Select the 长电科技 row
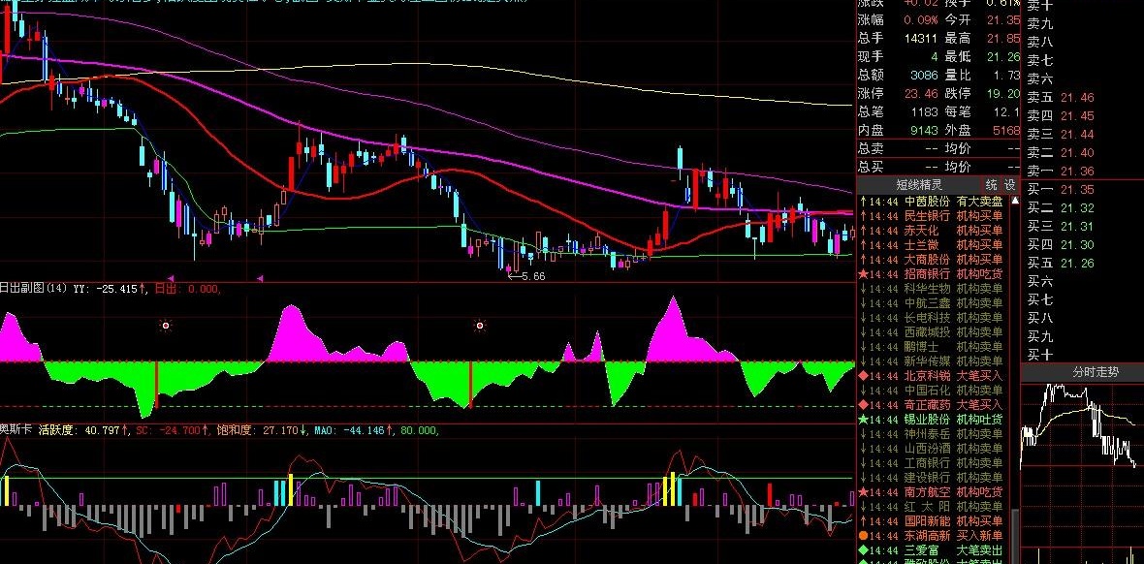Screen dimensions: 1144x564 tap(934, 318)
